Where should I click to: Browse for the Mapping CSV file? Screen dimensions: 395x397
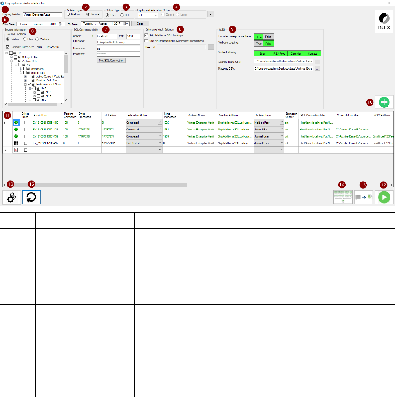click(317, 69)
